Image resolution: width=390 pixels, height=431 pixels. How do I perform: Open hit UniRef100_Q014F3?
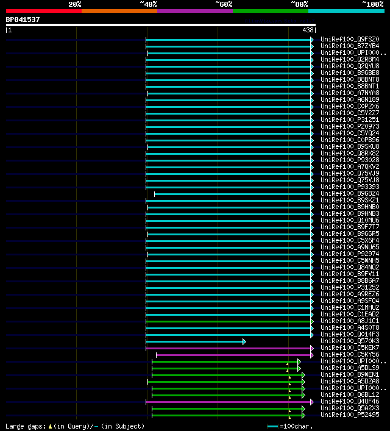coord(350,334)
